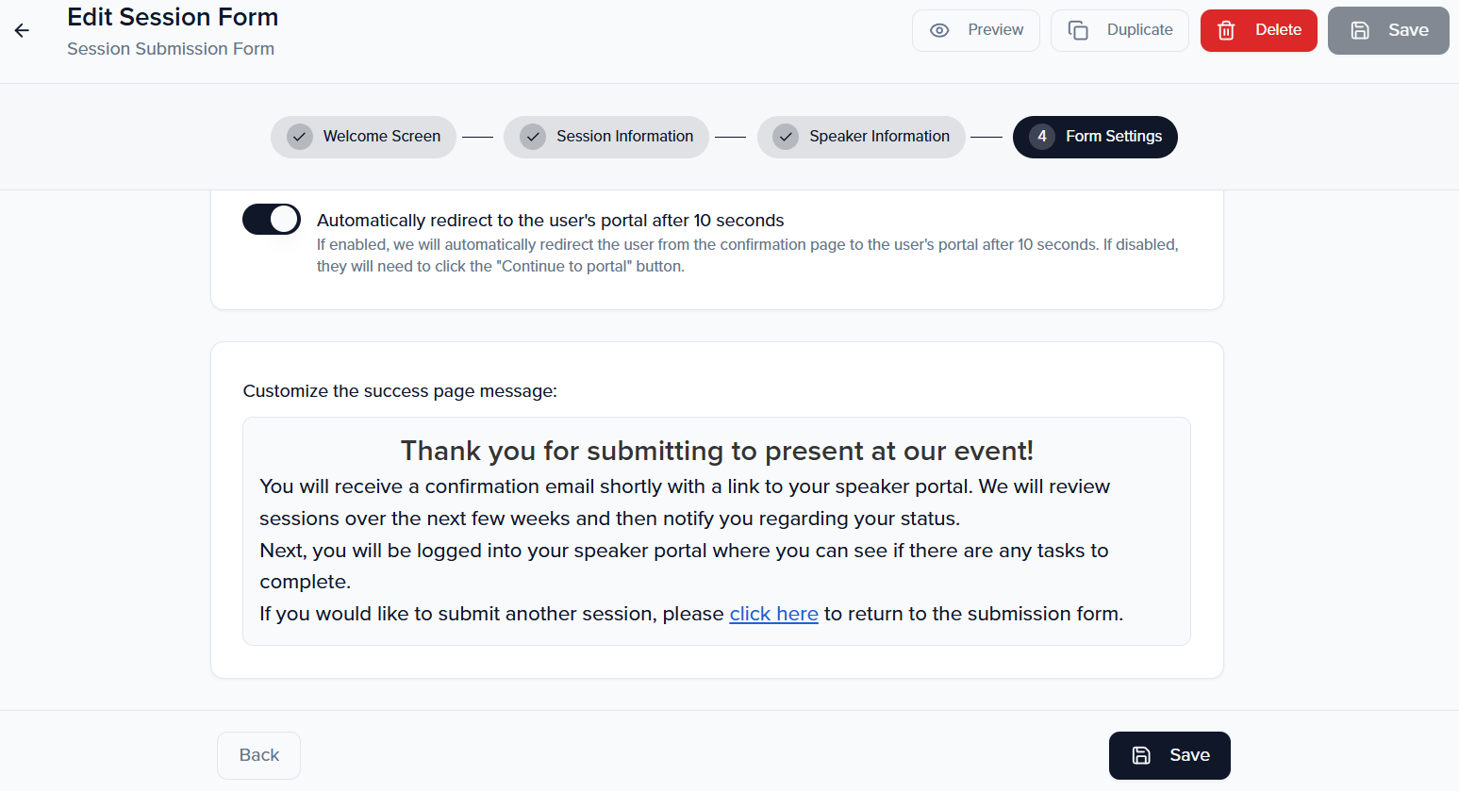Screen dimensions: 1459x791
Task: Go to the Session Information step
Action: pos(624,137)
